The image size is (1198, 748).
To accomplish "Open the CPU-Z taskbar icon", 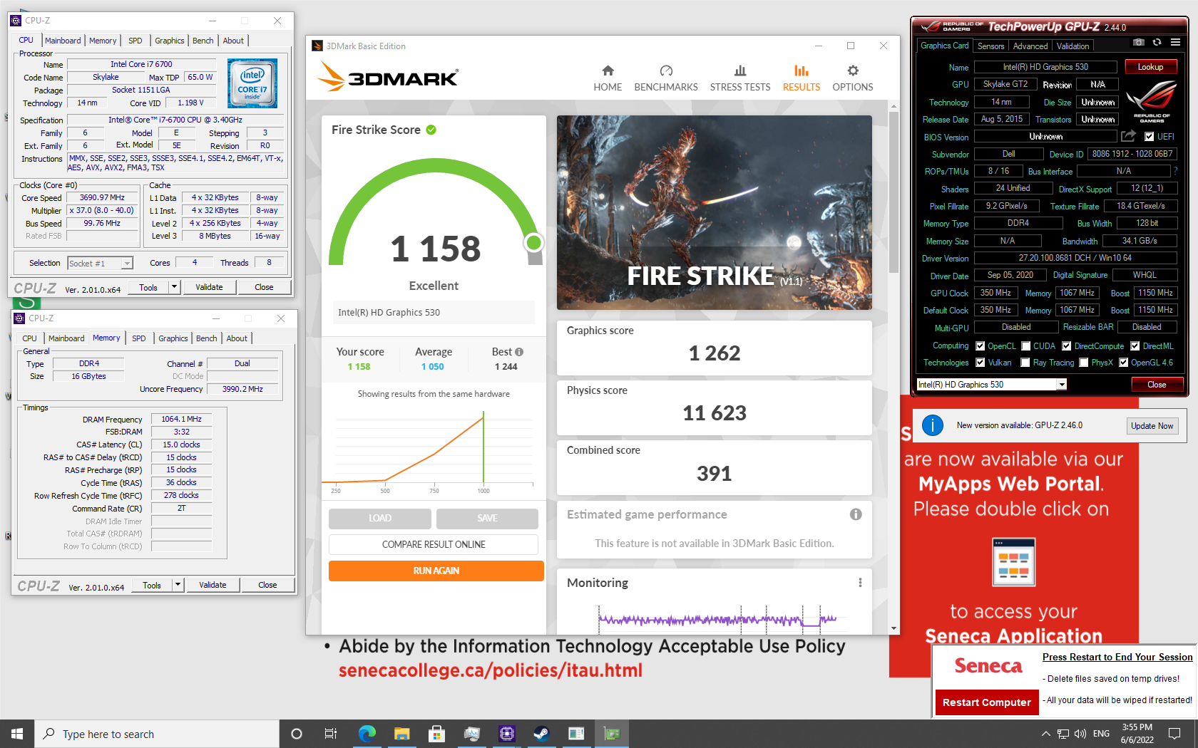I will pyautogui.click(x=506, y=734).
